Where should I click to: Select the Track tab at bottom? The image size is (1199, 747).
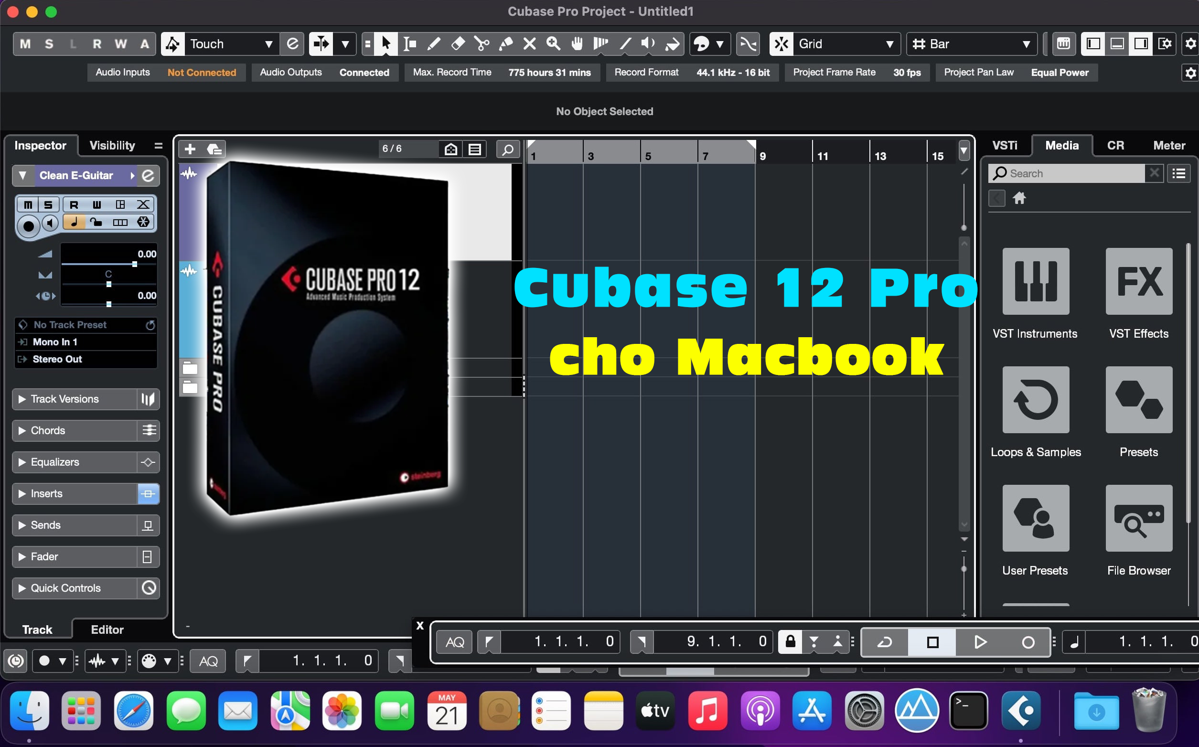point(37,630)
